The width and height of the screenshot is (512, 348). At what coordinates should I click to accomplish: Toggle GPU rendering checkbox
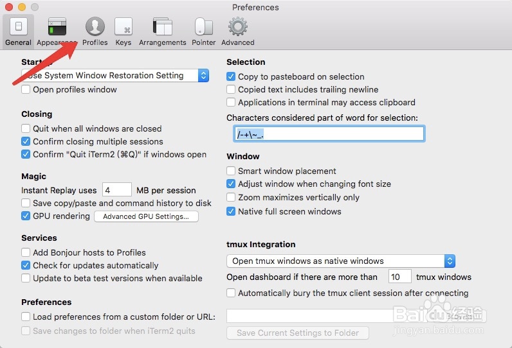point(26,216)
